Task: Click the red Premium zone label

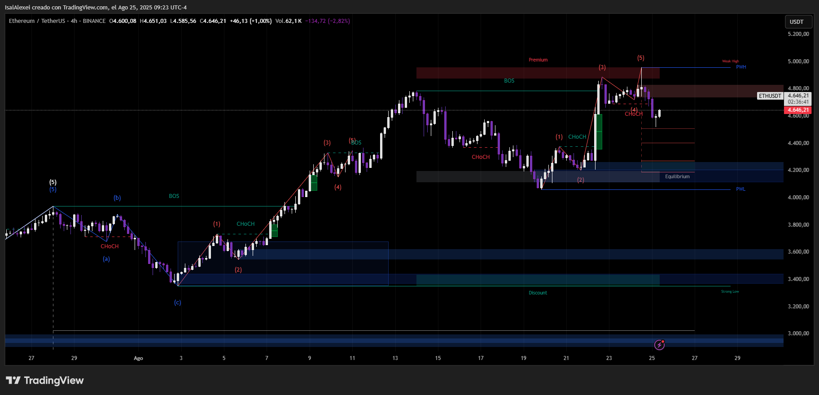Action: click(x=538, y=60)
